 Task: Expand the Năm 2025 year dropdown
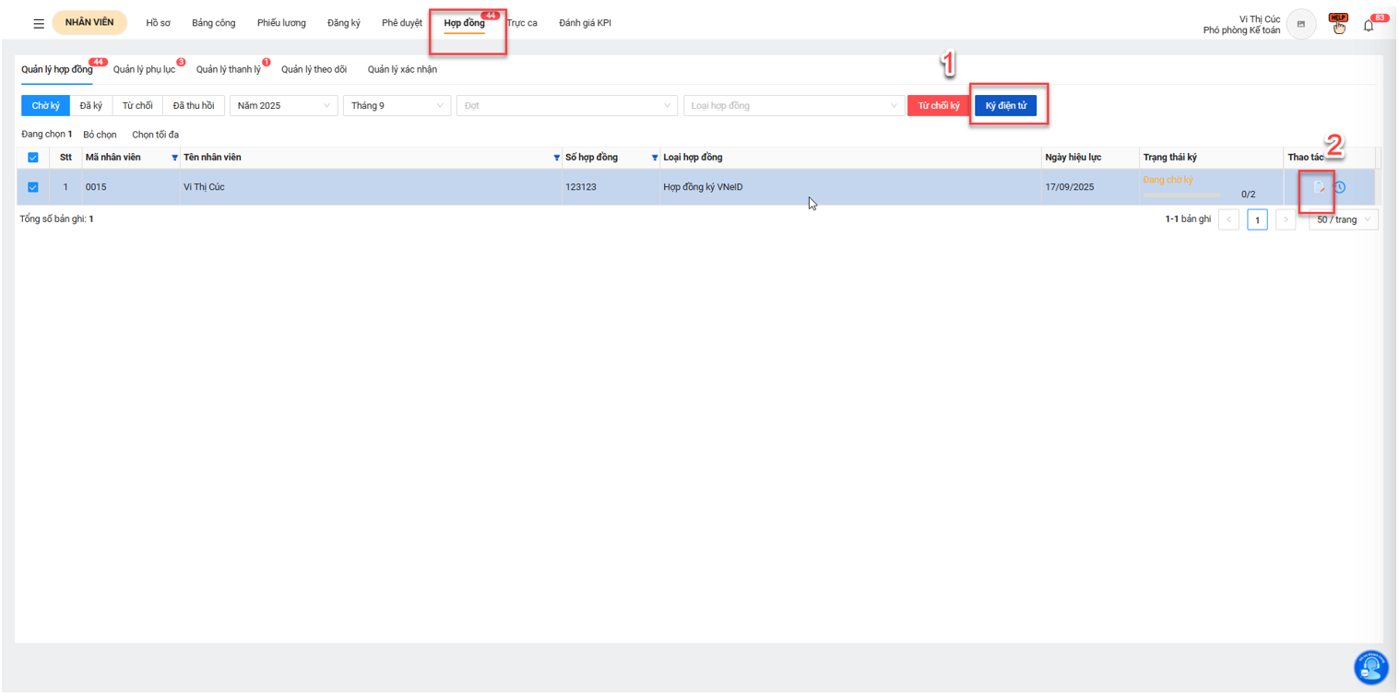[x=283, y=106]
